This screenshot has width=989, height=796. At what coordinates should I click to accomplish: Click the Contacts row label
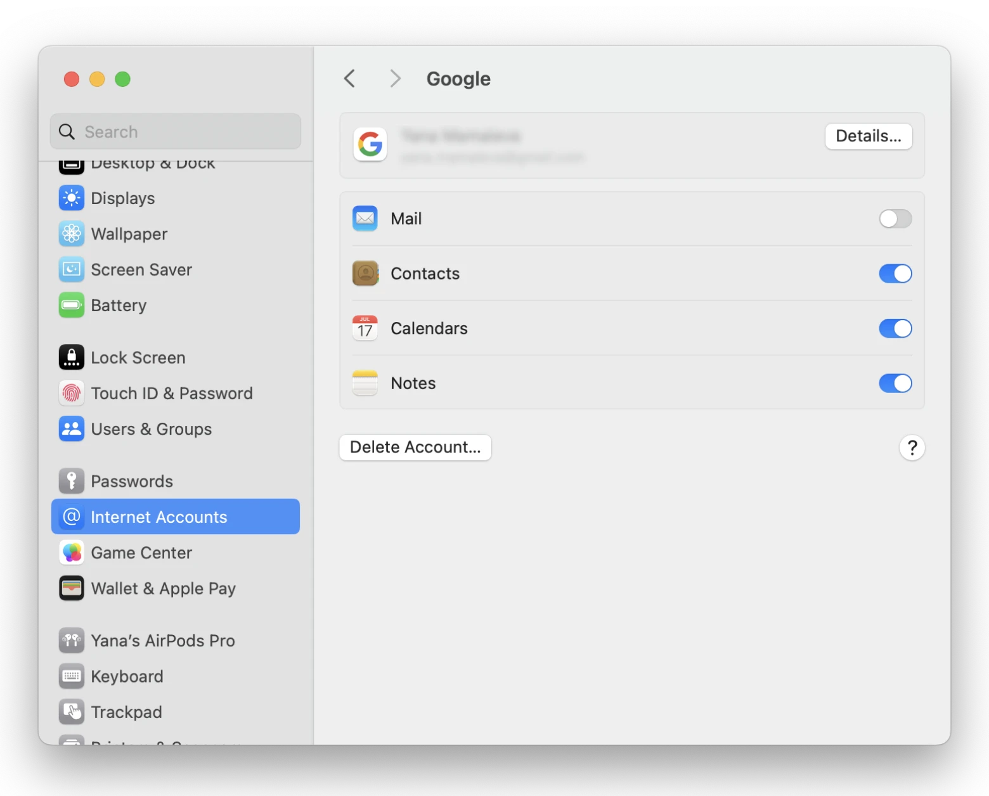(425, 273)
